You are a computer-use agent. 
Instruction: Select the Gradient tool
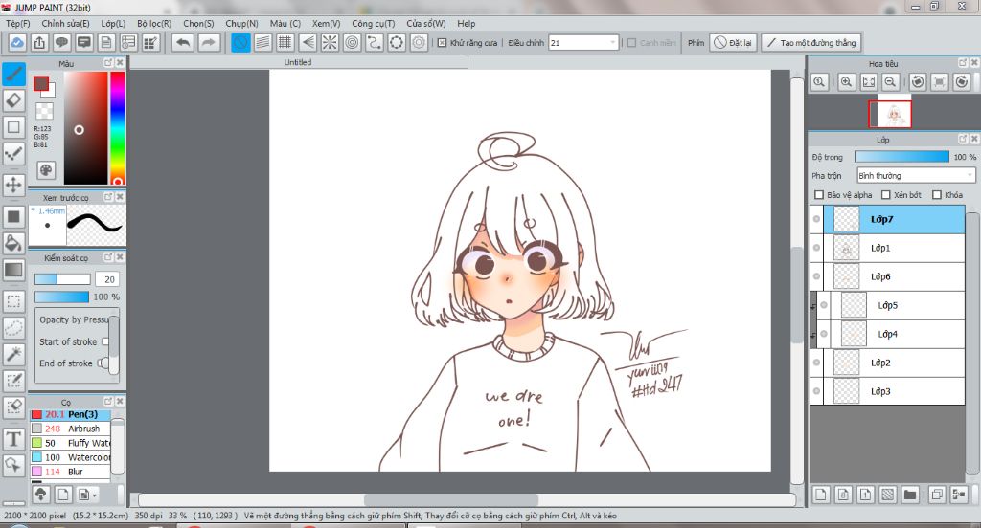tap(13, 270)
